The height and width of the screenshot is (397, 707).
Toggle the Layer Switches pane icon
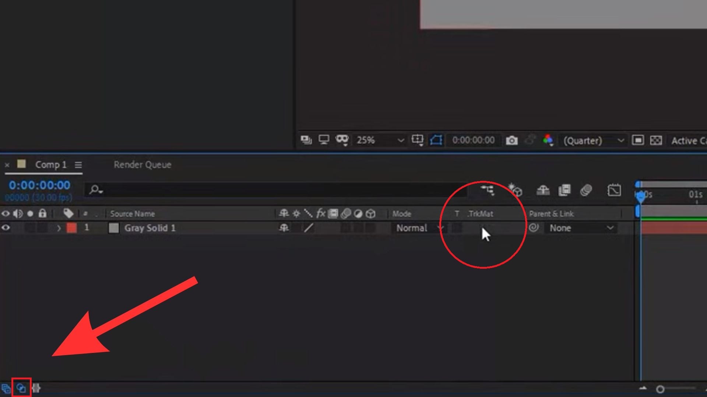tap(6, 388)
